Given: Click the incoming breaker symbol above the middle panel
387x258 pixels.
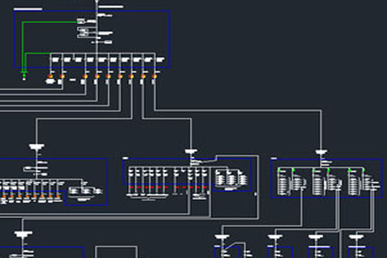Looking at the screenshot, I should pos(190,152).
